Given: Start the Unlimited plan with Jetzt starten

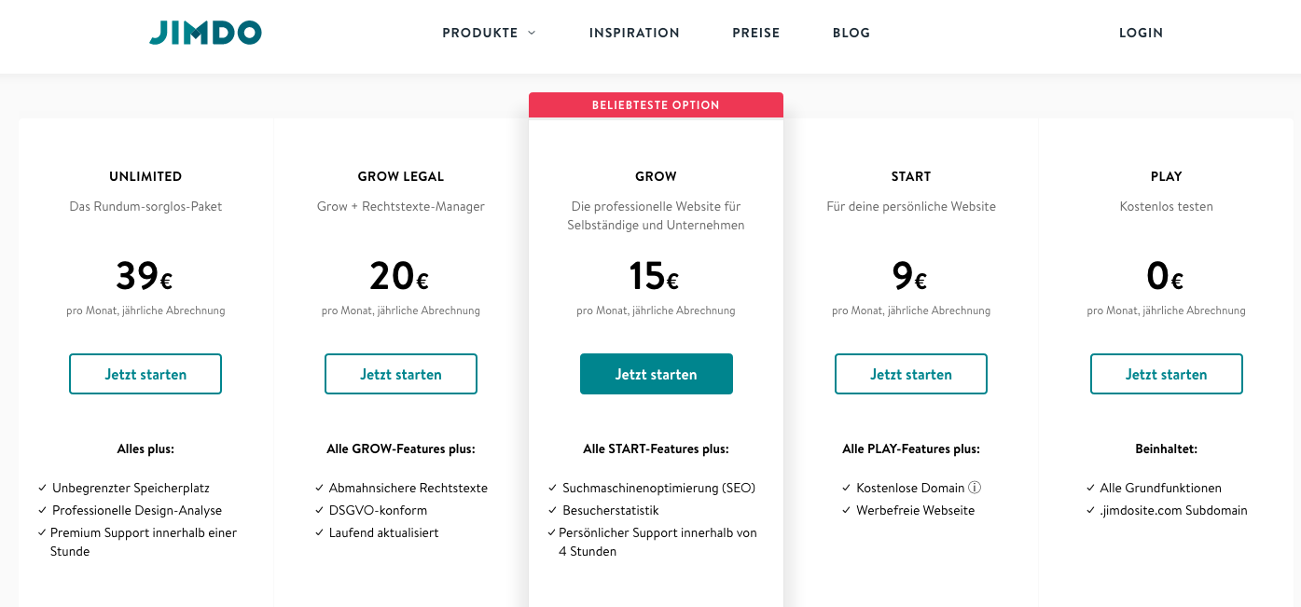Looking at the screenshot, I should coord(145,374).
